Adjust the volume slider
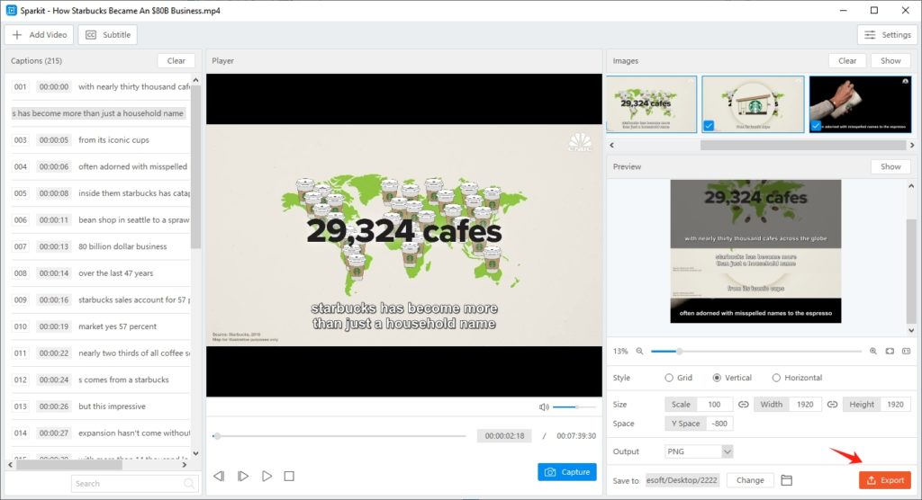This screenshot has height=500, width=922. coord(574,406)
